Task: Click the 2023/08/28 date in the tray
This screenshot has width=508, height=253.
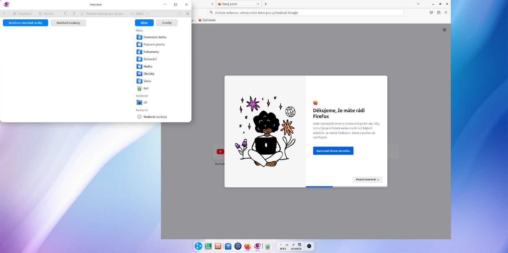Action: 296,249
